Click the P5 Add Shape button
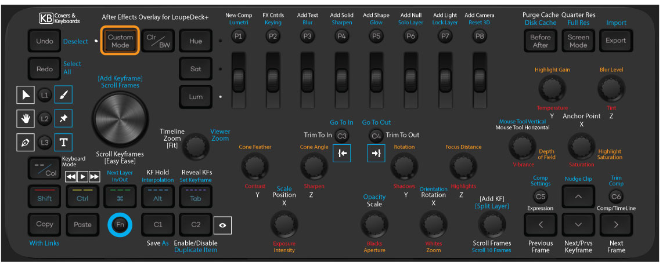The height and width of the screenshot is (266, 670). (x=376, y=37)
